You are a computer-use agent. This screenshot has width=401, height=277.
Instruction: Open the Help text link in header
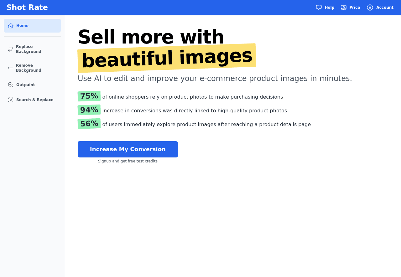pyautogui.click(x=329, y=8)
